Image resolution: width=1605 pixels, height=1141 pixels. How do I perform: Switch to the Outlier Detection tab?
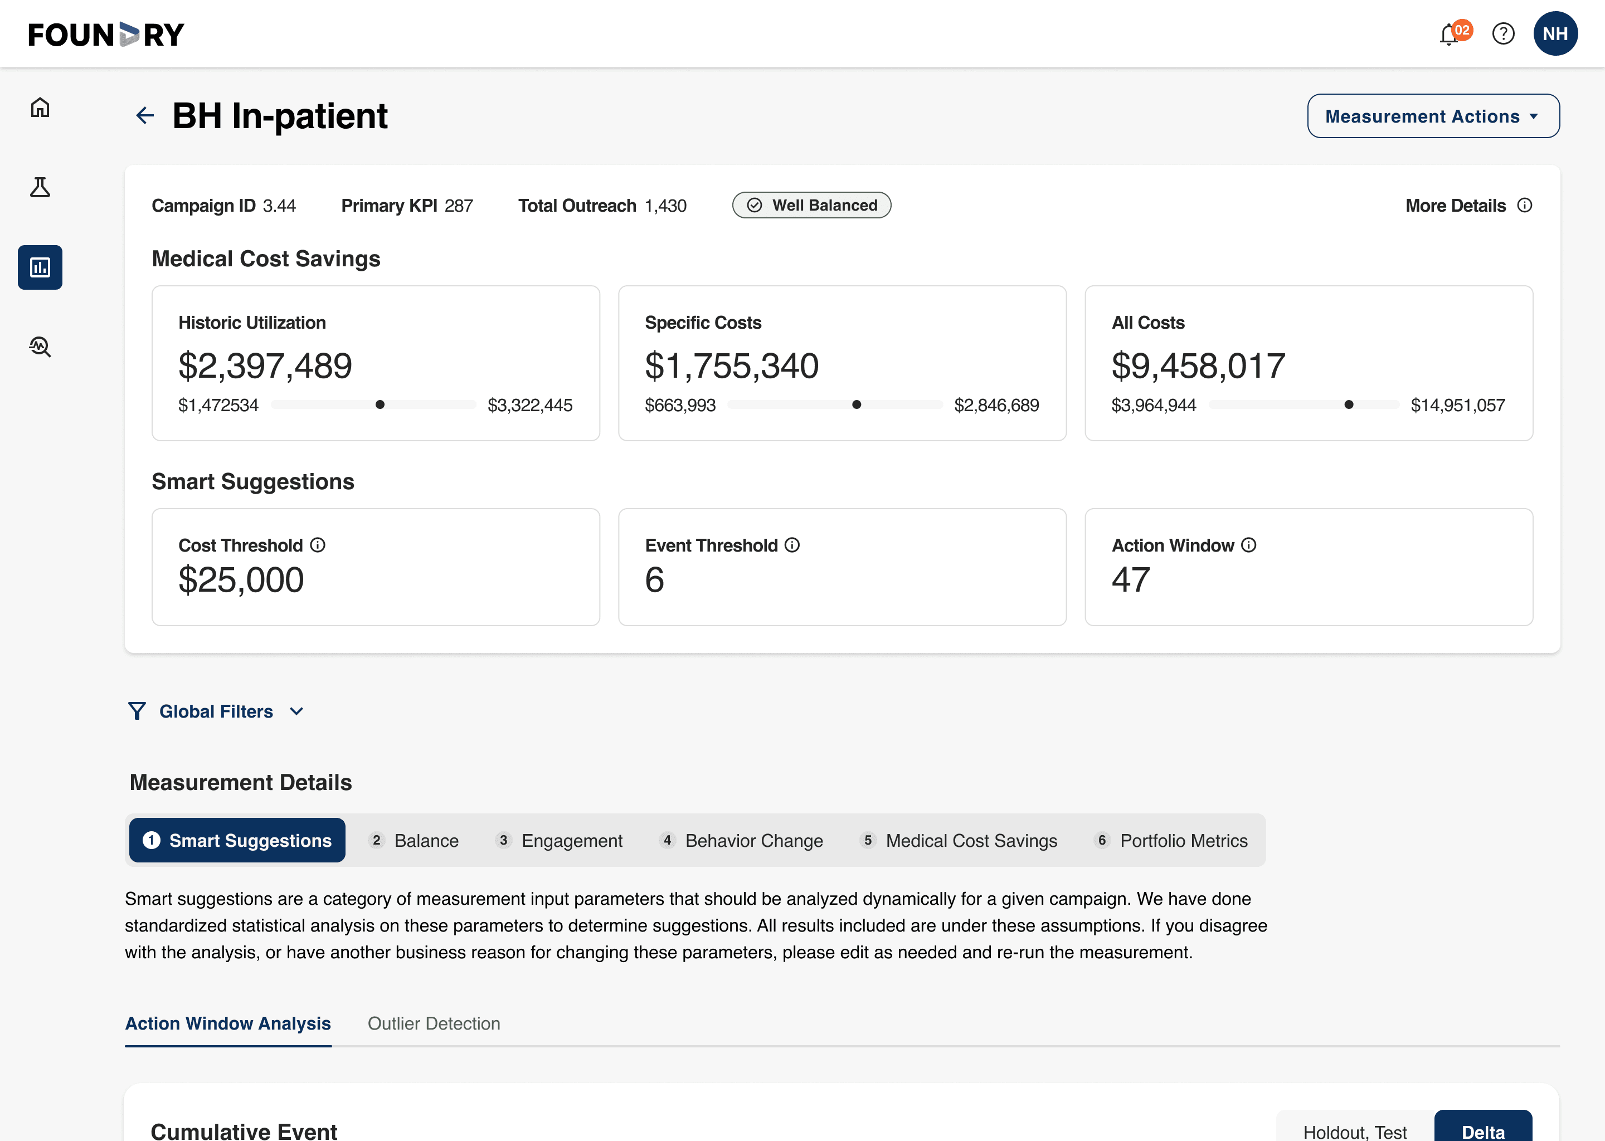[x=434, y=1023]
